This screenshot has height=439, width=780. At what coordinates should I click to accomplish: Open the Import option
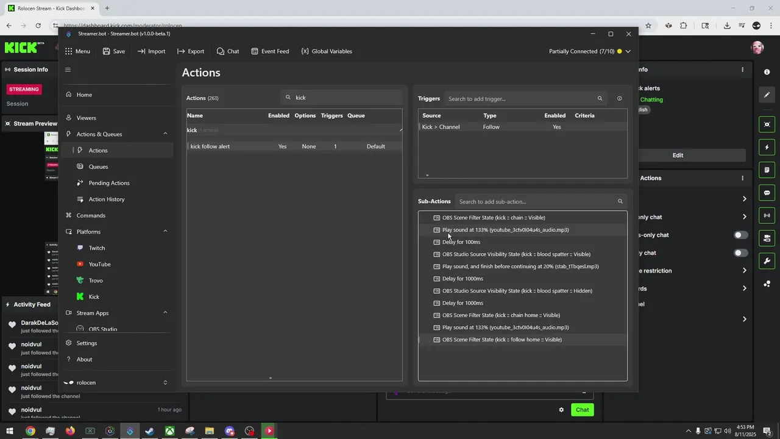click(x=151, y=51)
